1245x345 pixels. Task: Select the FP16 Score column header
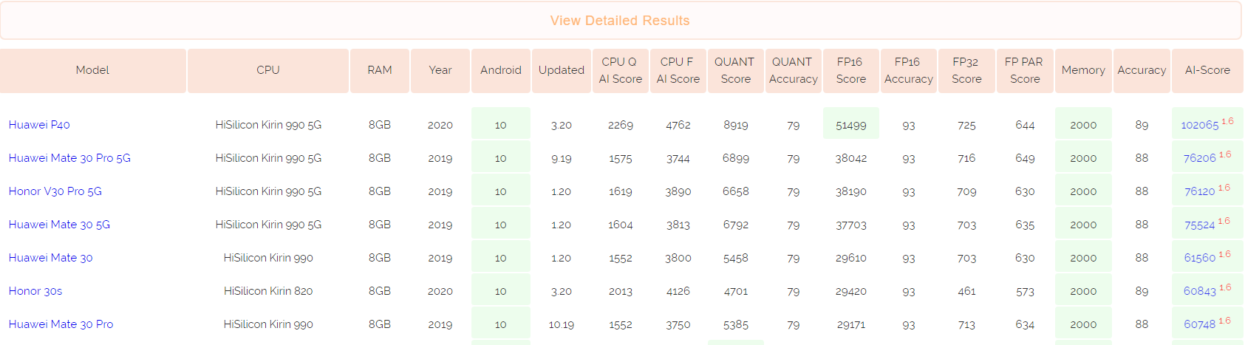click(850, 70)
